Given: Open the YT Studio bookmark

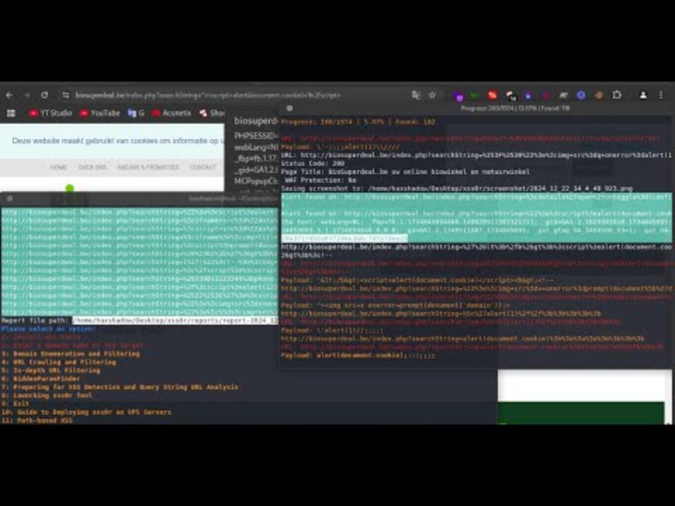Looking at the screenshot, I should (51, 113).
